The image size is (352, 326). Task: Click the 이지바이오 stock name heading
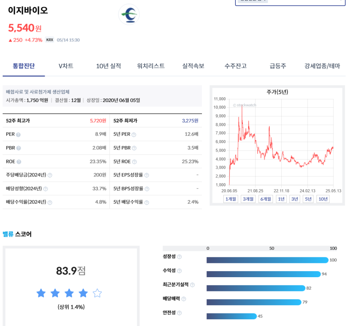click(x=28, y=10)
